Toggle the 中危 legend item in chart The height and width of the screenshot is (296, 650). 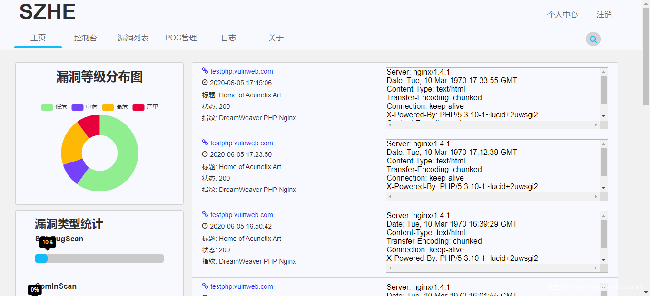[84, 107]
